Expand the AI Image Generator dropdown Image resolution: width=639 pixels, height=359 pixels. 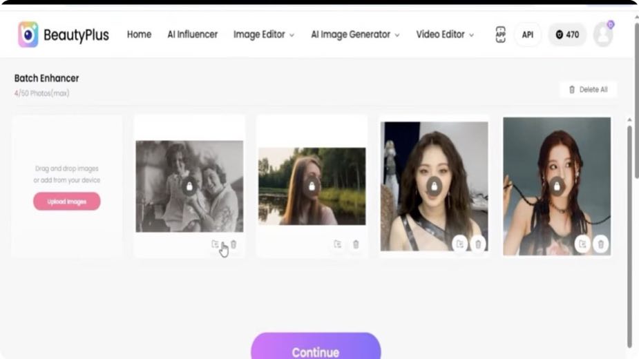355,35
